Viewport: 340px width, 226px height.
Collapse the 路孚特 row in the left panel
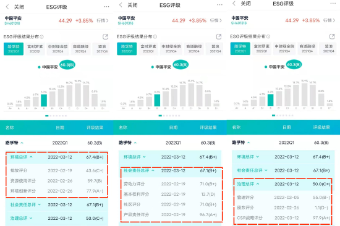click(x=22, y=143)
